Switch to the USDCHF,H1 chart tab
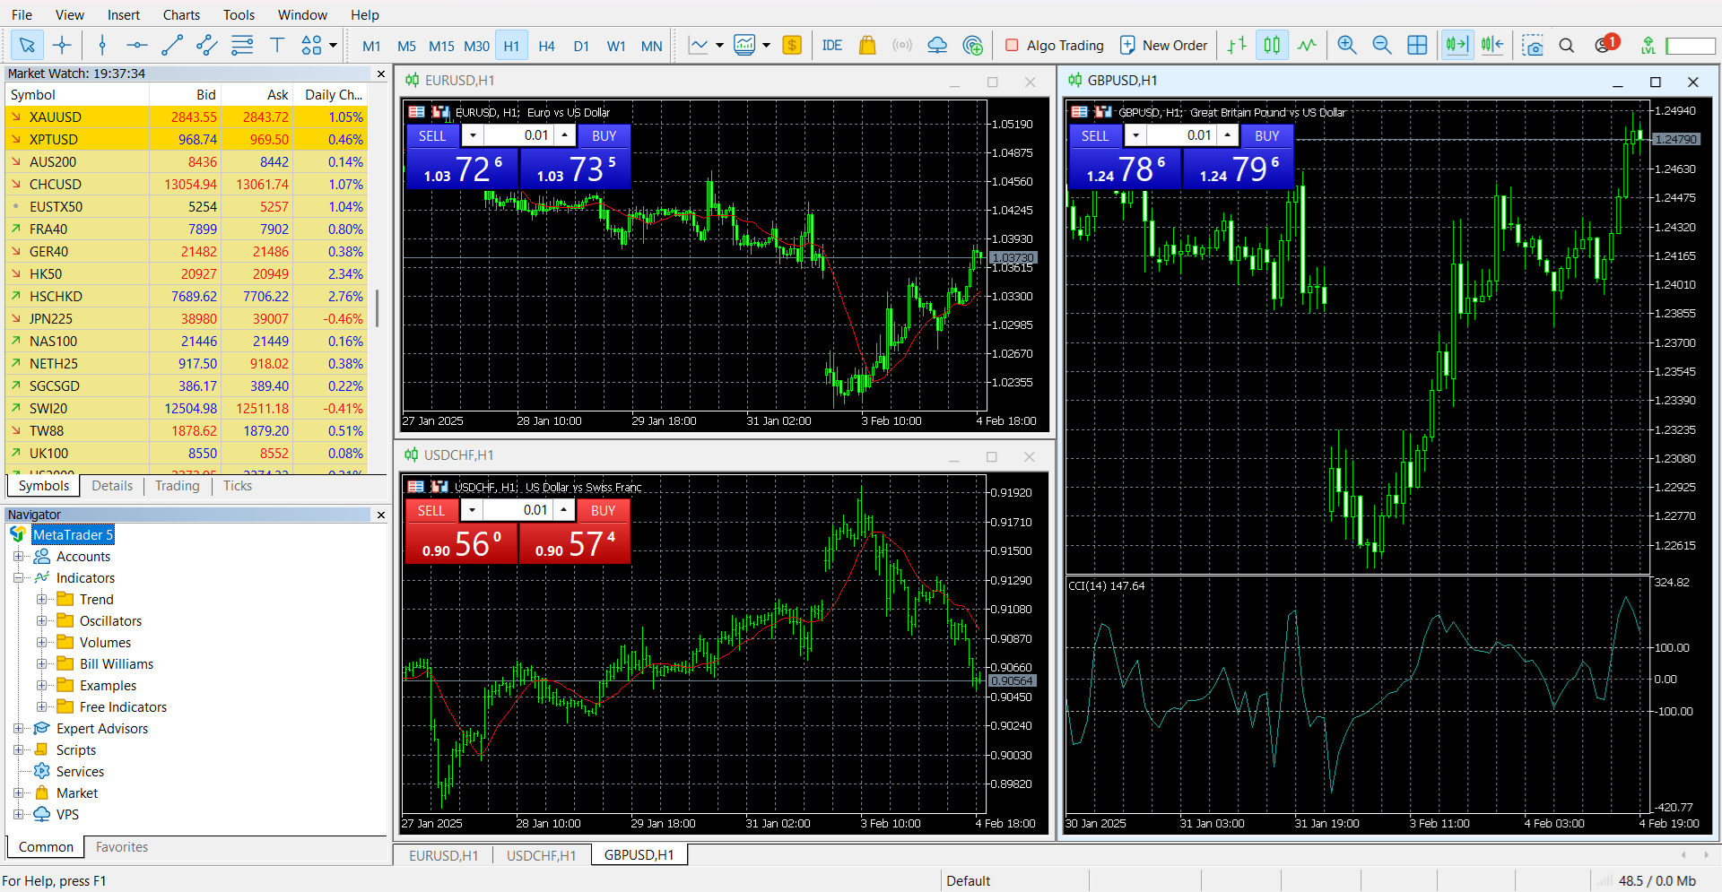Image resolution: width=1722 pixels, height=892 pixels. point(541,855)
